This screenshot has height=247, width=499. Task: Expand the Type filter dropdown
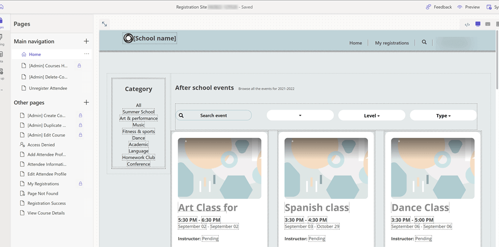pyautogui.click(x=443, y=116)
